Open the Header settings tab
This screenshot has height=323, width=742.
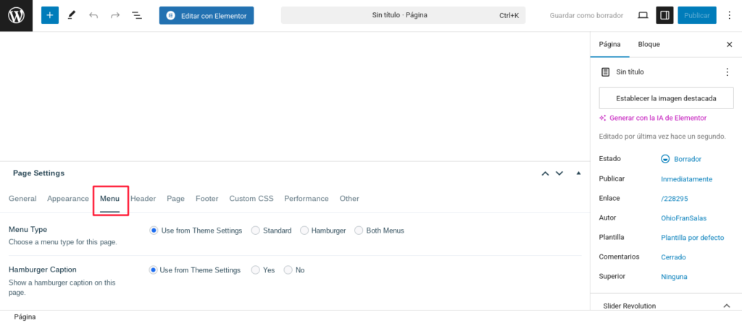tap(143, 199)
